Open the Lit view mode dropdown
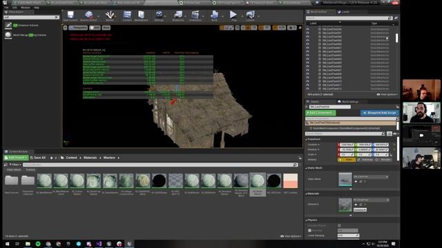Viewport: 442px width, 248px height. [x=95, y=28]
